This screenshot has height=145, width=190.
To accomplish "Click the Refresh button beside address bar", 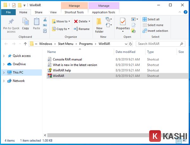I will [x=130, y=44].
